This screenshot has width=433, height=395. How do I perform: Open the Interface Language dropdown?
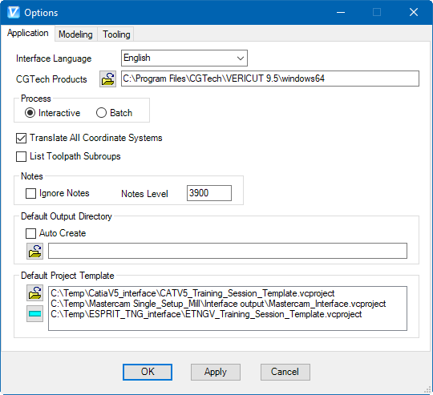click(184, 58)
